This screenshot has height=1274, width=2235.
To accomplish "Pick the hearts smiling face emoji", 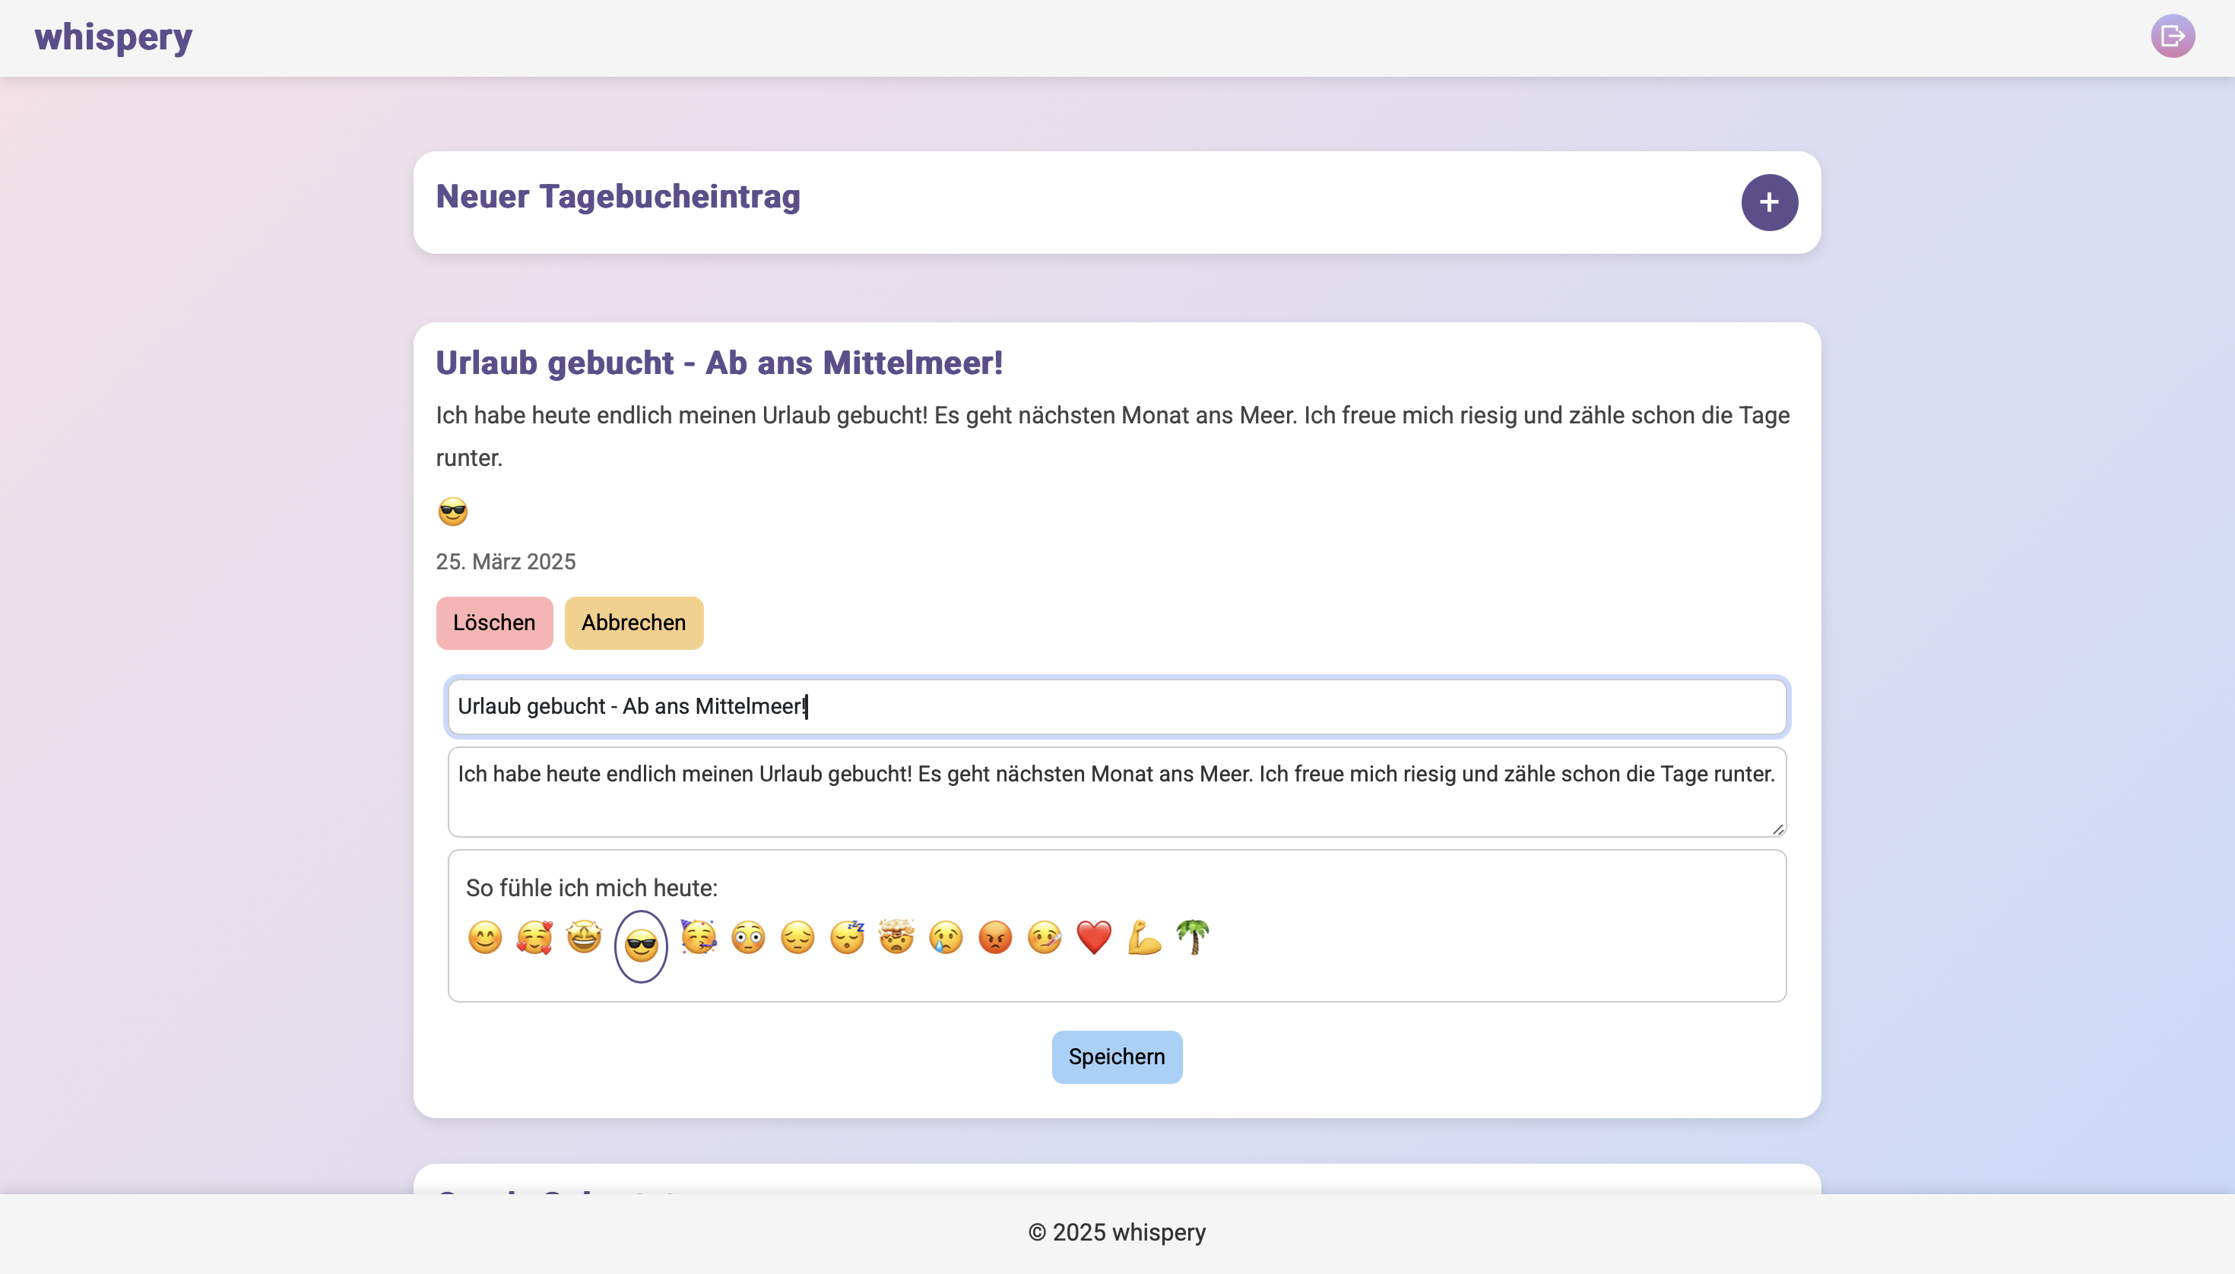I will click(534, 937).
